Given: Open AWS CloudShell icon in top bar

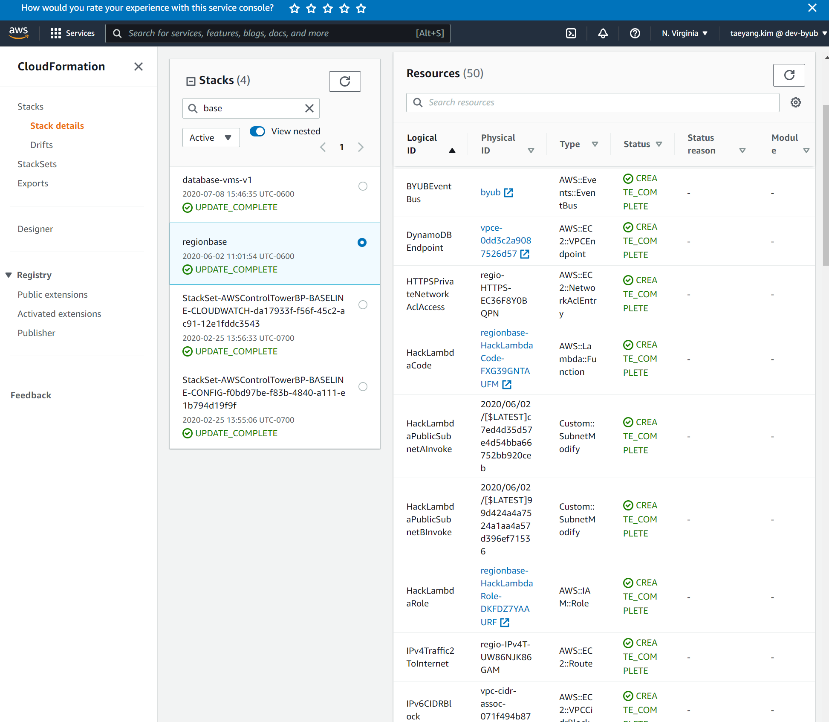Looking at the screenshot, I should [571, 33].
